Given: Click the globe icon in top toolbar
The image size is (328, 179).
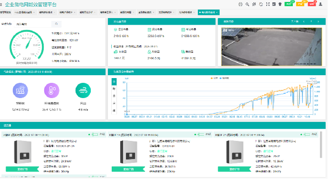Looking at the screenshot, I should pyautogui.click(x=241, y=4).
